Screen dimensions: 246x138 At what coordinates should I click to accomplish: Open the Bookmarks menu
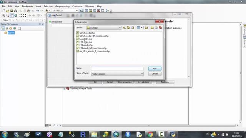point(27,6)
